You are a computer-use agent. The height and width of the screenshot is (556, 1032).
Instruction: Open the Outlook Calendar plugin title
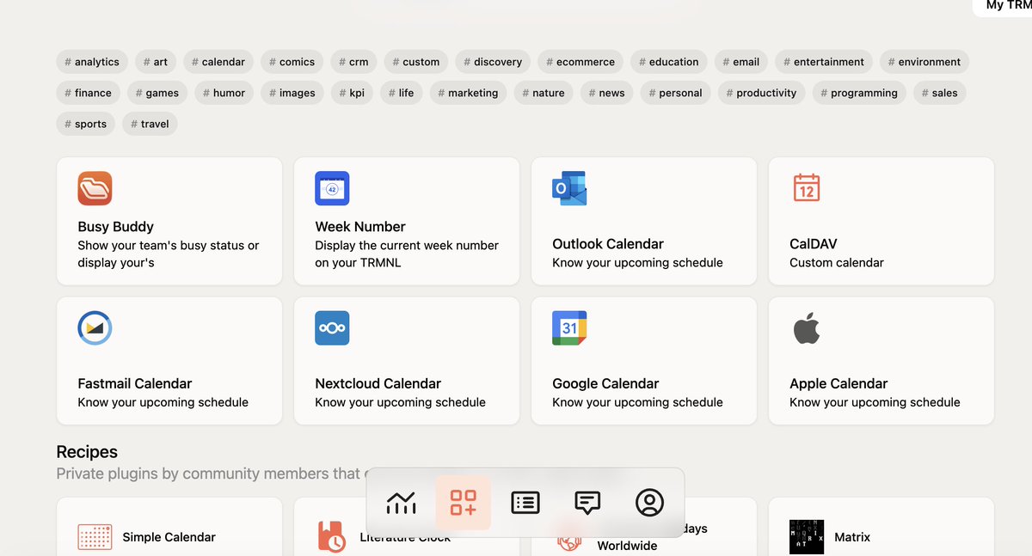click(608, 244)
